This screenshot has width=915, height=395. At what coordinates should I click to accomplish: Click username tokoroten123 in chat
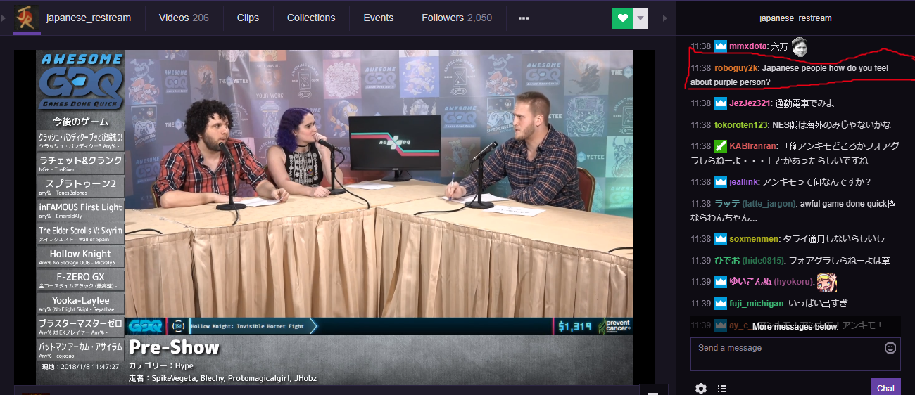[741, 125]
